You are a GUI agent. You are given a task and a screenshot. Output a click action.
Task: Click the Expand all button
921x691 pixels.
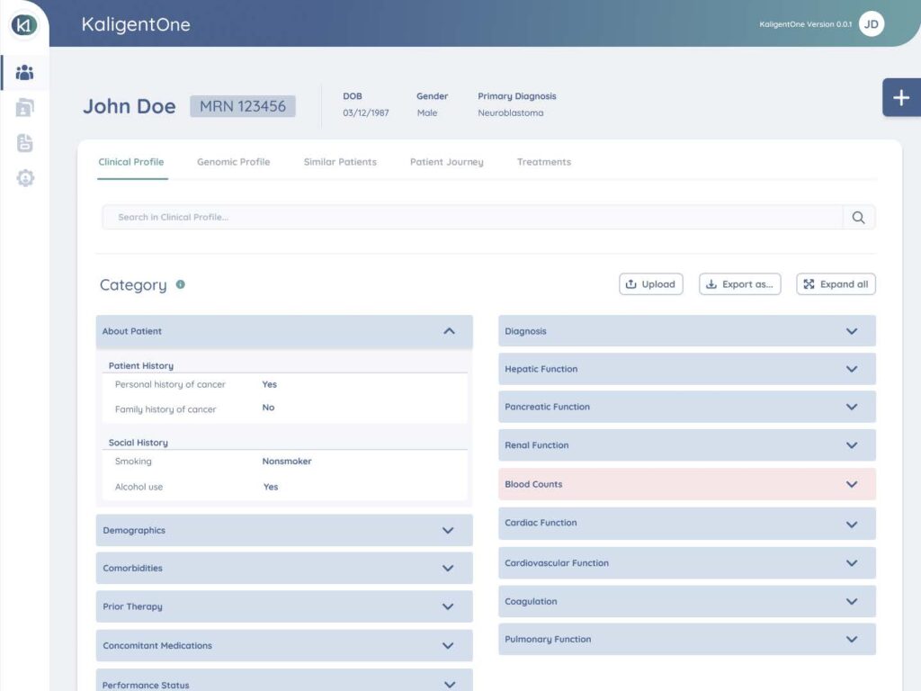[836, 284]
